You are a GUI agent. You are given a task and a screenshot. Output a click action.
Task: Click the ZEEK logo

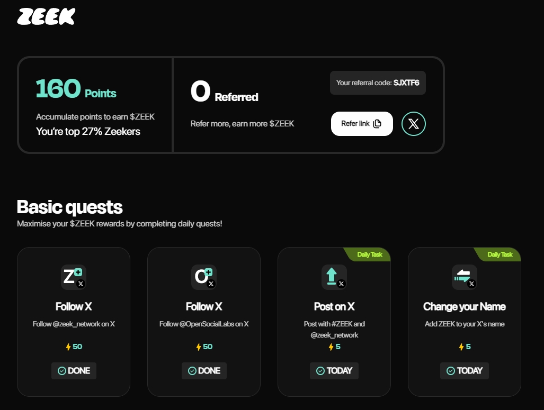46,16
